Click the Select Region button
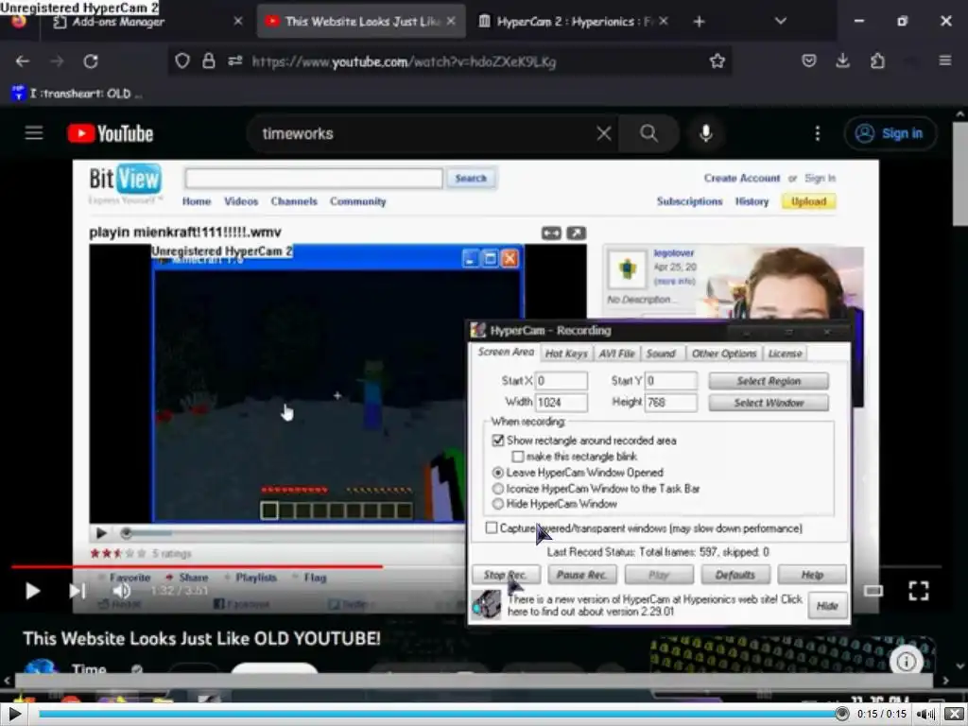Screen dimensions: 968x726 point(769,381)
